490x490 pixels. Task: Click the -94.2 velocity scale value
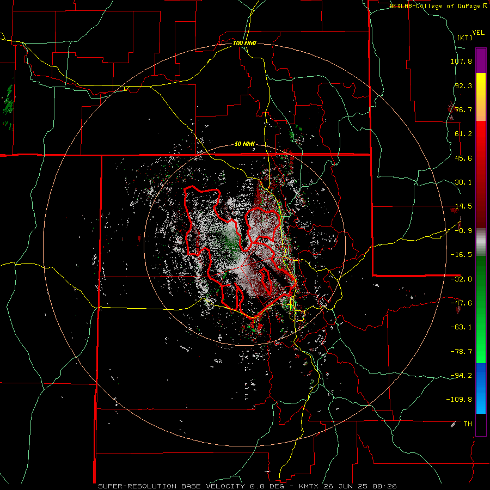pos(461,376)
